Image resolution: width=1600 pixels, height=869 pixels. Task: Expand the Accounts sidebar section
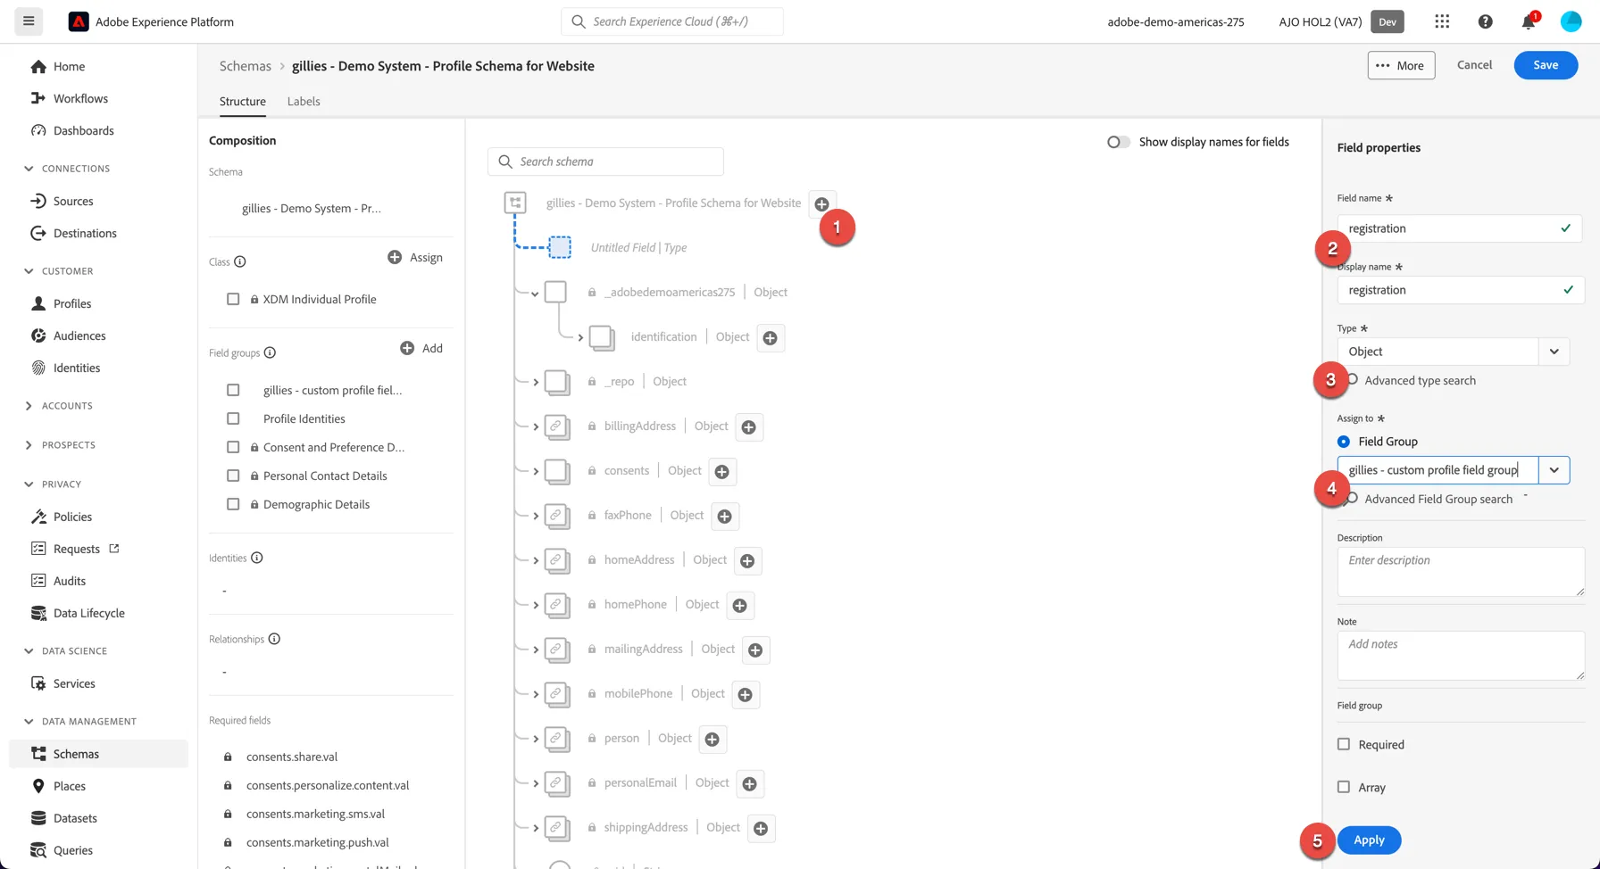tap(29, 406)
